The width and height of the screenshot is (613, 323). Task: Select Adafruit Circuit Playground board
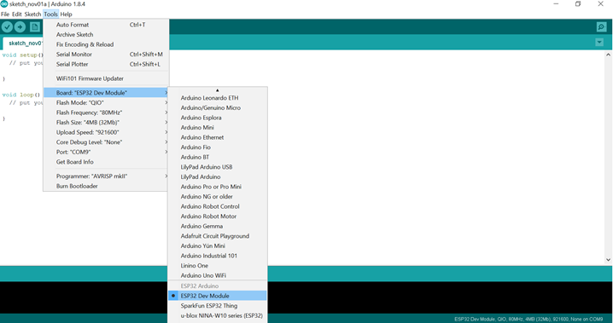tap(218, 236)
